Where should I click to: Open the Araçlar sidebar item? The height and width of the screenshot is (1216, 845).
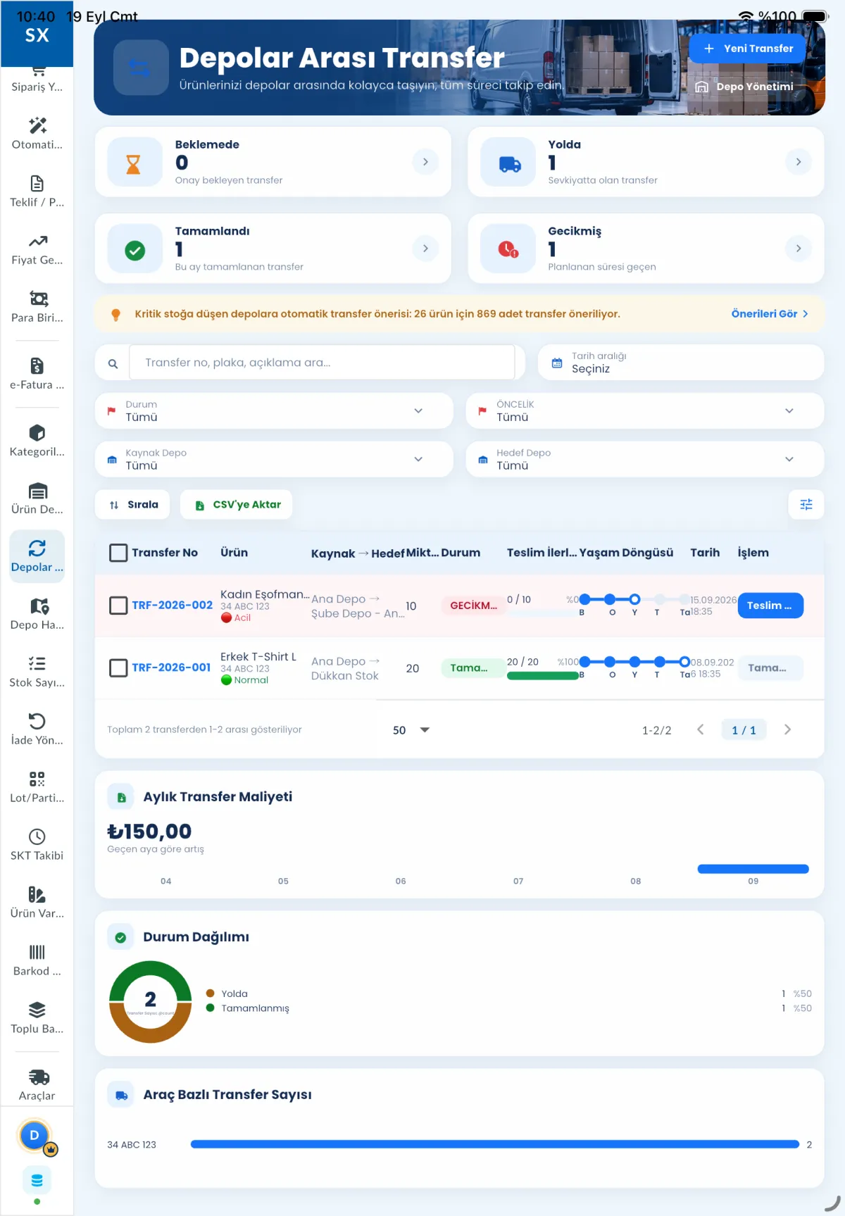(x=37, y=1085)
